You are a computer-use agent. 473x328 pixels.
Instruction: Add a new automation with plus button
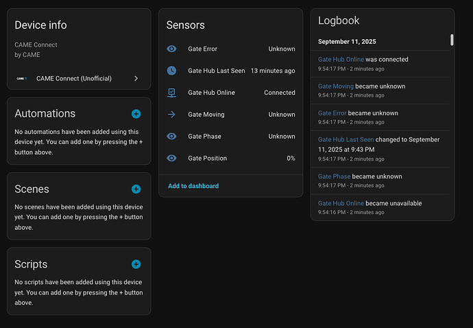tap(136, 114)
